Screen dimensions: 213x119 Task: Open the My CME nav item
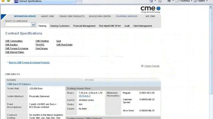(150, 16)
